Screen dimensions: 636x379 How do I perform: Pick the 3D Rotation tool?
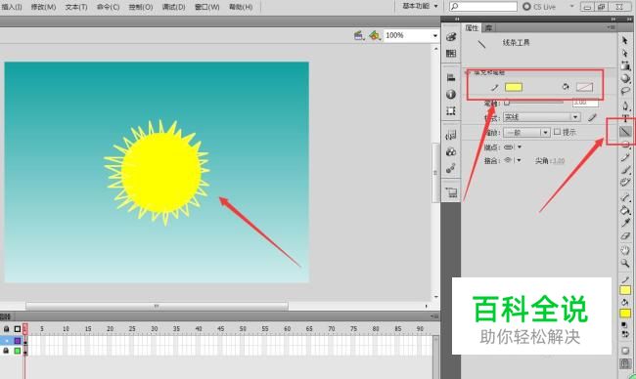625,78
